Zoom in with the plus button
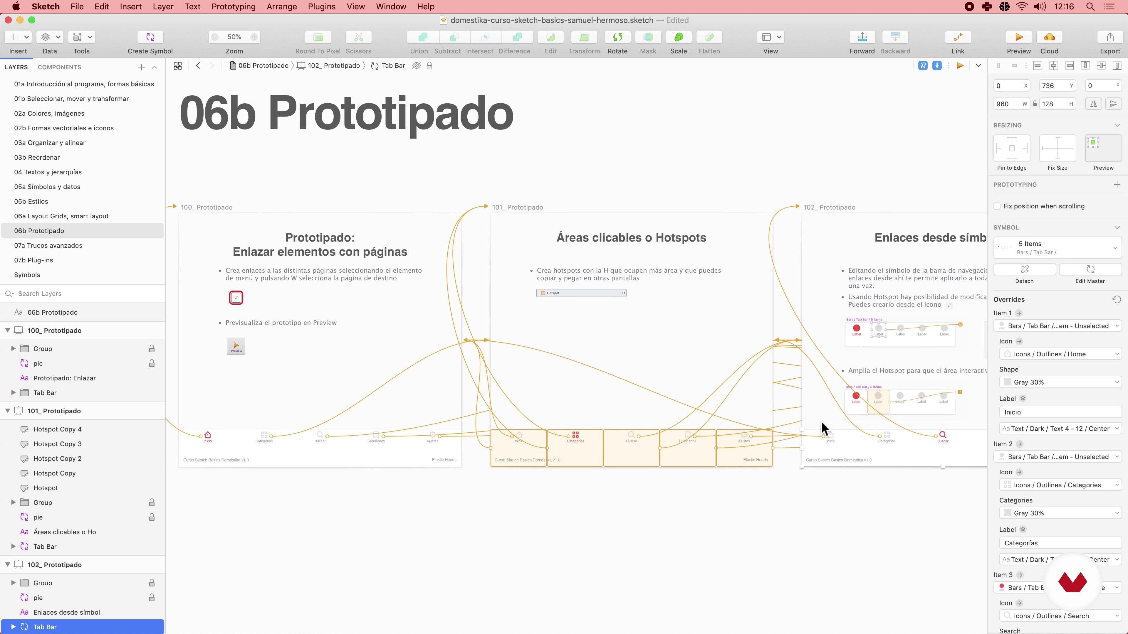 (254, 37)
